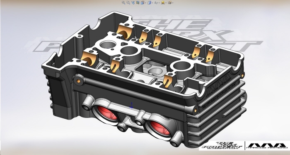Open the View Orientation cube icon
This screenshot has width=290, height=155.
click(x=143, y=2)
